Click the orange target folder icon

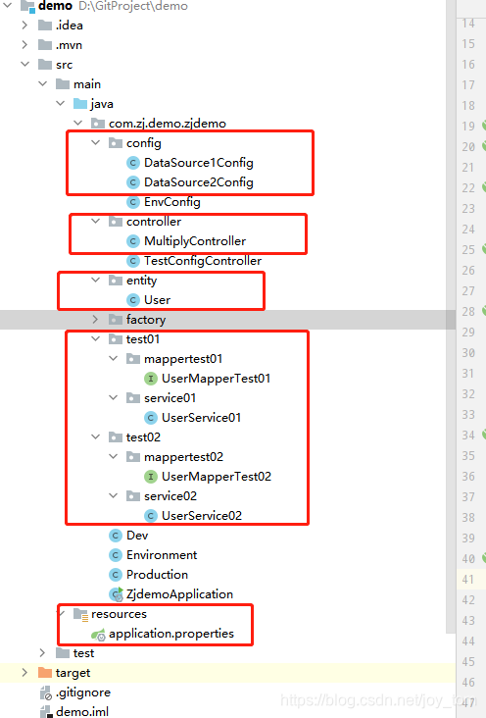[45, 672]
